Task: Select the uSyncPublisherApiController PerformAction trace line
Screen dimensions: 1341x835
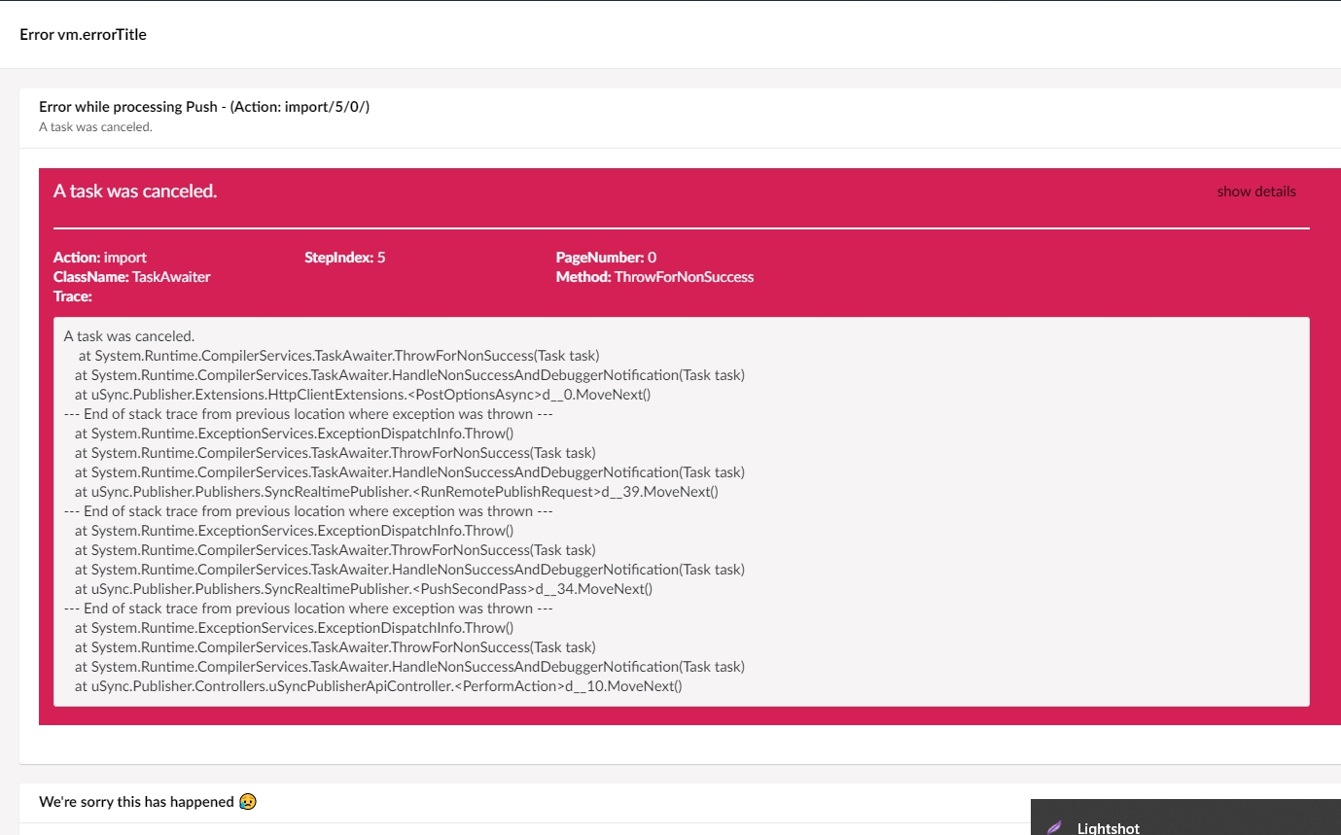Action: tap(378, 686)
